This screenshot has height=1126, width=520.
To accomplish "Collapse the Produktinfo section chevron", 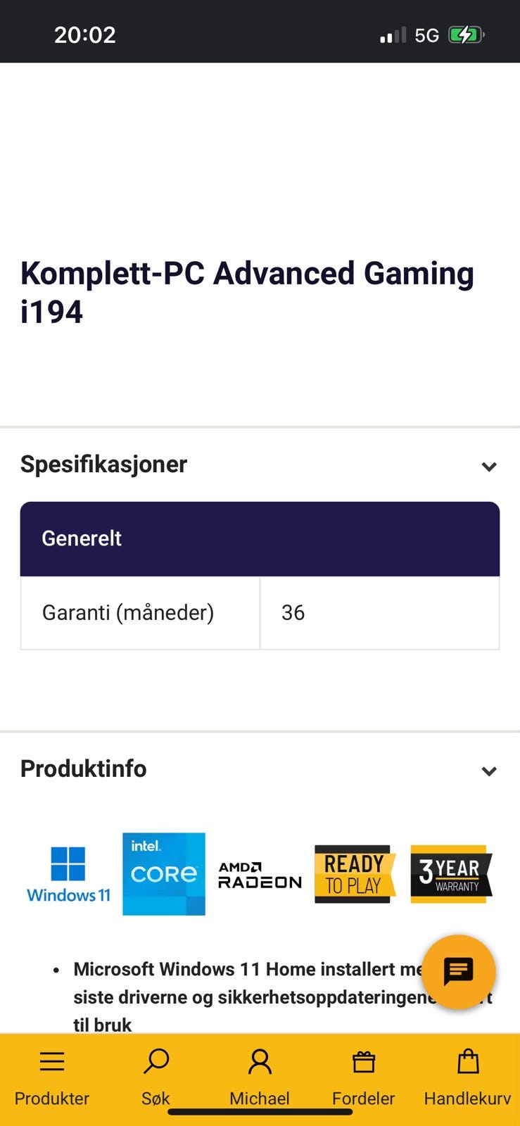I will (x=489, y=771).
